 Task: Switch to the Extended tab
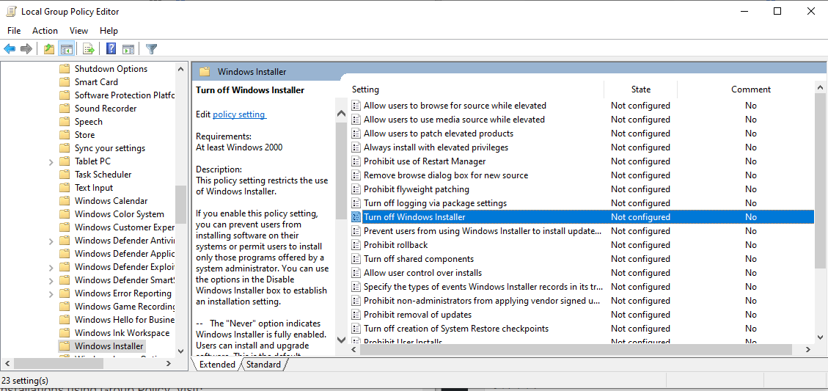tap(216, 365)
